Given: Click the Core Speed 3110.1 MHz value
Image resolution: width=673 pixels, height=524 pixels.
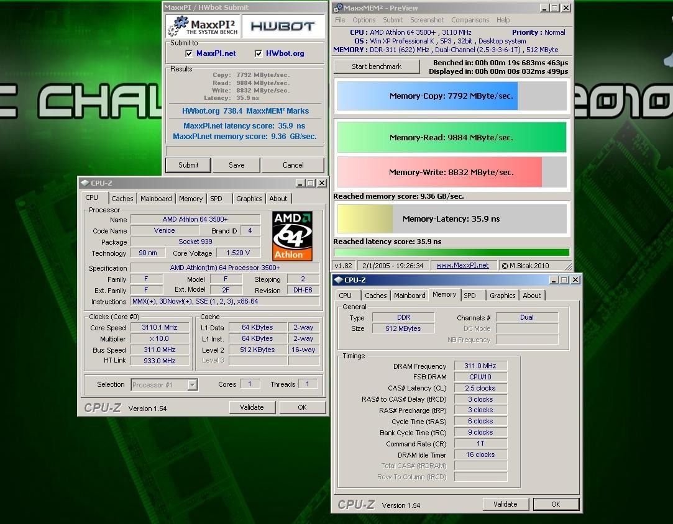Looking at the screenshot, I should 160,327.
